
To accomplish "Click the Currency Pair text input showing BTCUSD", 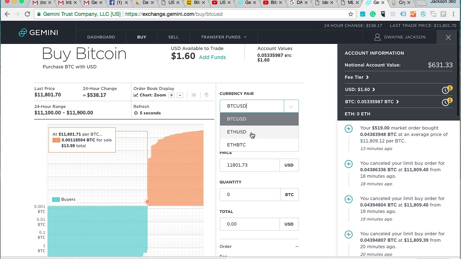I will 252,106.
